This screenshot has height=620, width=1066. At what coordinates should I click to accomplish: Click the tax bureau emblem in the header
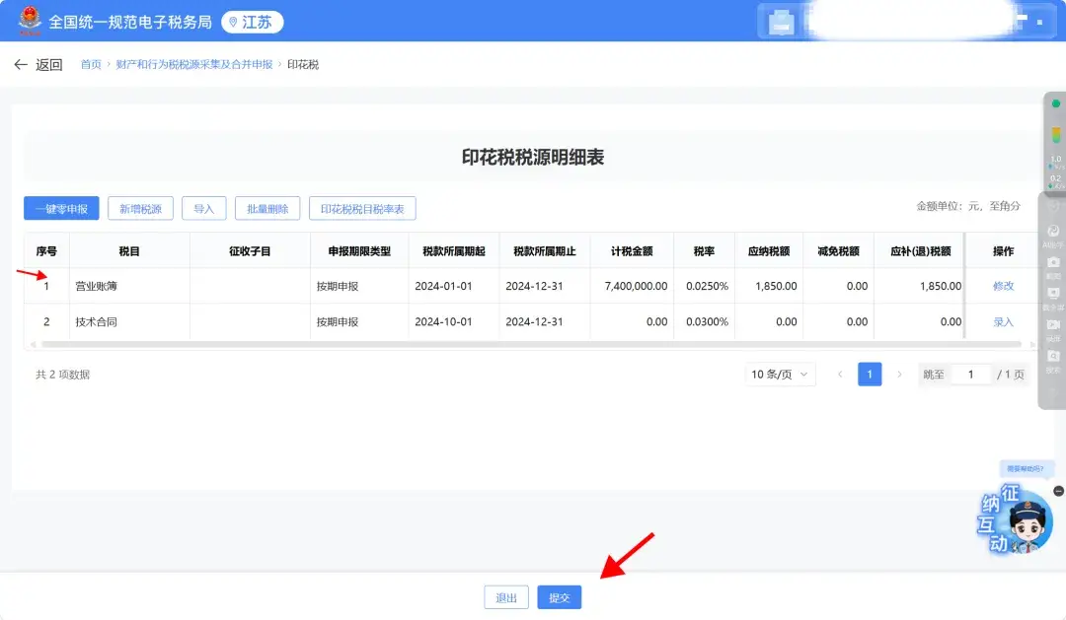[31, 20]
